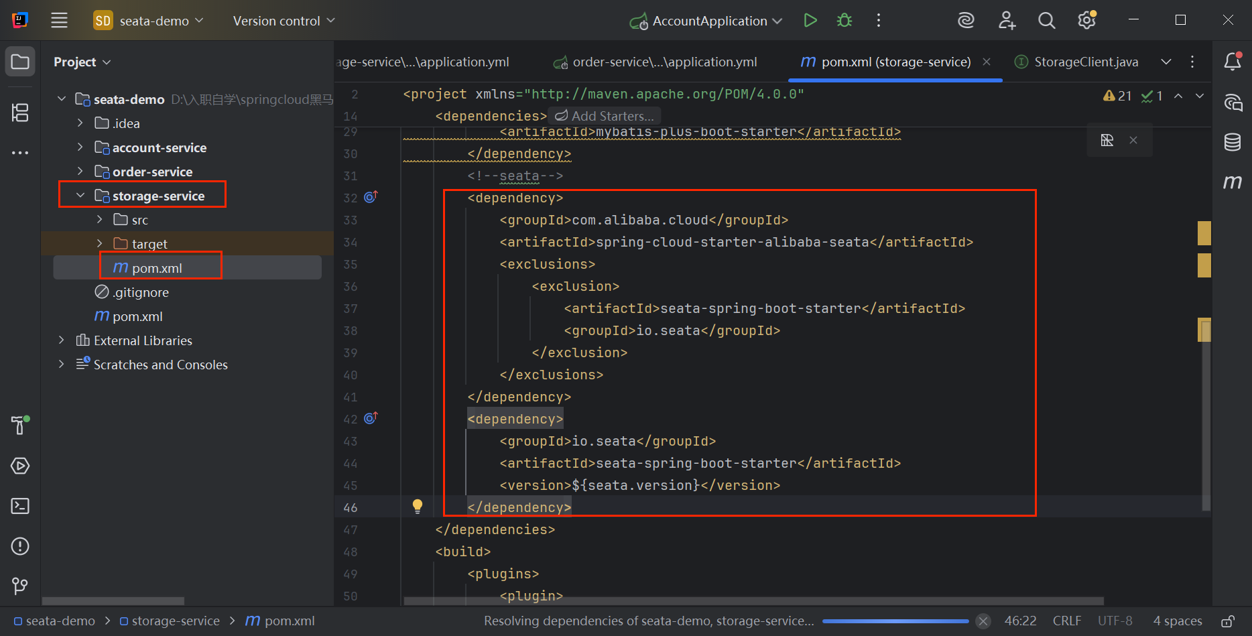Click the load Maven changes floating icon
The height and width of the screenshot is (636, 1252).
pyautogui.click(x=1107, y=140)
